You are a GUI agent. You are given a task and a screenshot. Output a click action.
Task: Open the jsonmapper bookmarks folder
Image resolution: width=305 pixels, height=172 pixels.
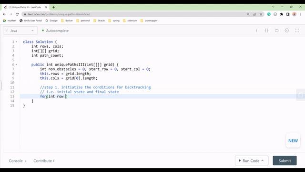point(149,21)
